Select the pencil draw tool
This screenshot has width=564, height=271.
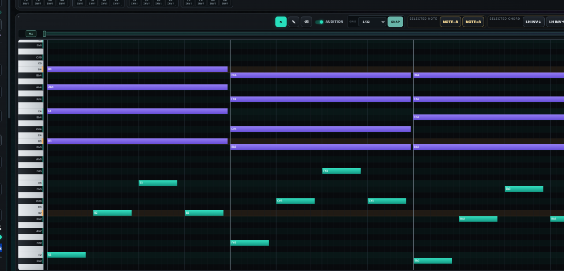coord(294,22)
